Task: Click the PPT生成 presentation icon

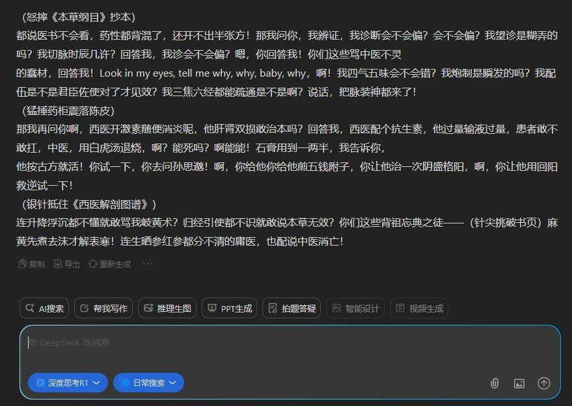Action: [x=212, y=308]
